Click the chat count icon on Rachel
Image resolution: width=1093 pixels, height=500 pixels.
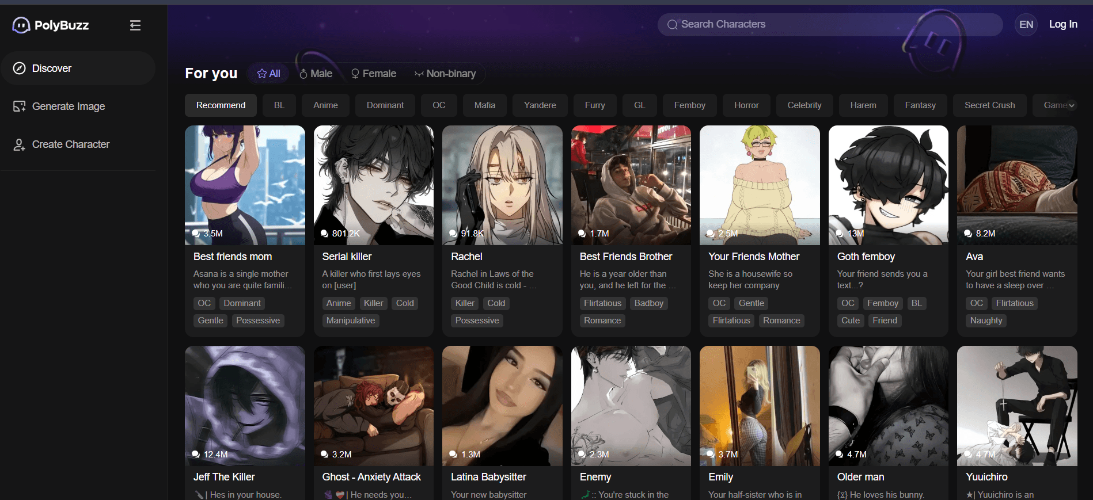453,233
